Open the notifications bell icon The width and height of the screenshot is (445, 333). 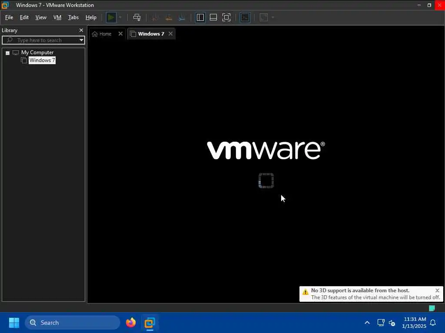pos(433,323)
